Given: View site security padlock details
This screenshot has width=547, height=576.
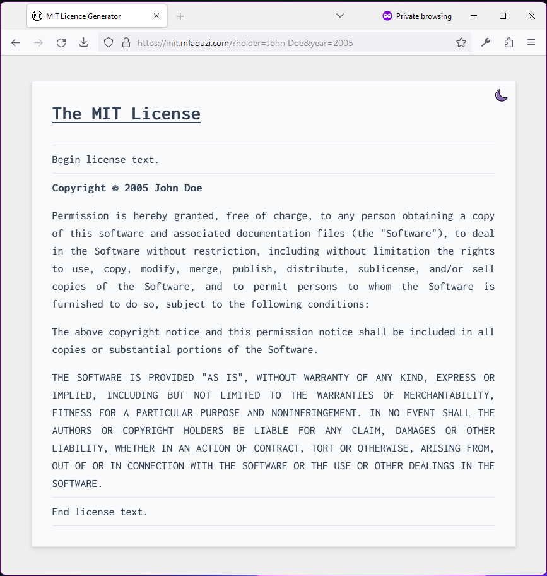Looking at the screenshot, I should point(126,43).
